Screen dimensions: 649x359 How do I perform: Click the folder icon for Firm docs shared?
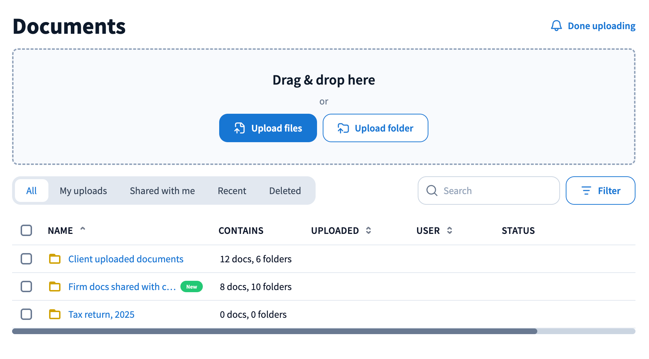[x=55, y=286]
